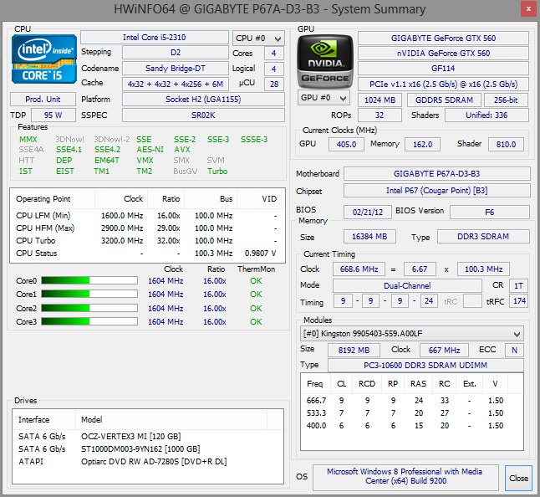Click the Core0 usage bar
Image resolution: width=540 pixels, height=497 pixels.
click(x=89, y=280)
